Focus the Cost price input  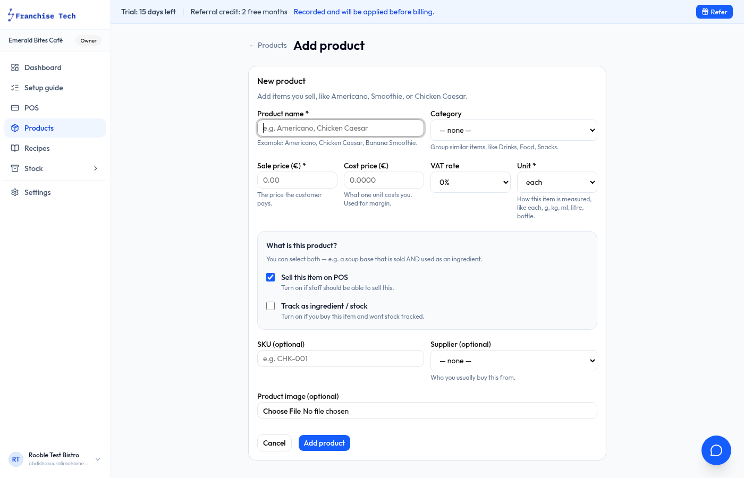click(x=384, y=180)
